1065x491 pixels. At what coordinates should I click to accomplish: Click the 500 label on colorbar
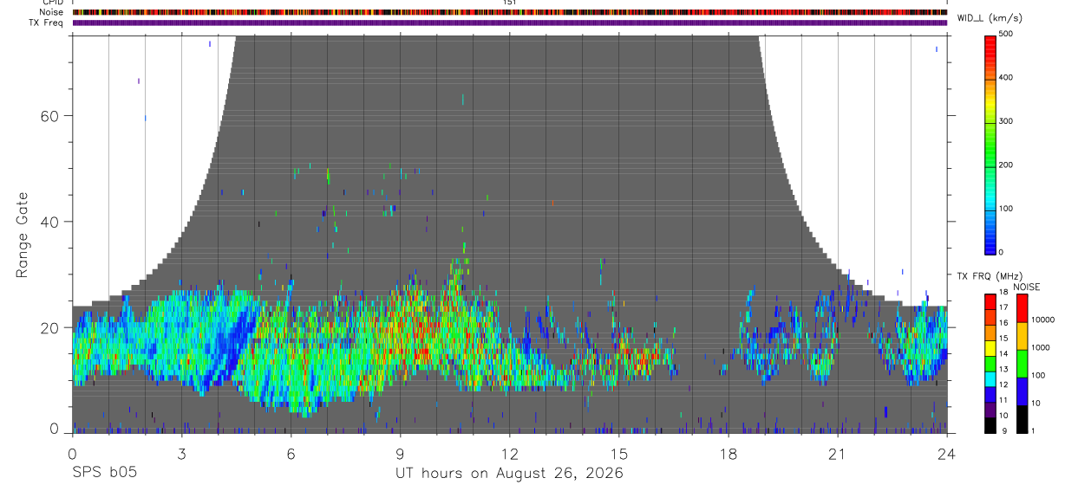coord(1007,34)
